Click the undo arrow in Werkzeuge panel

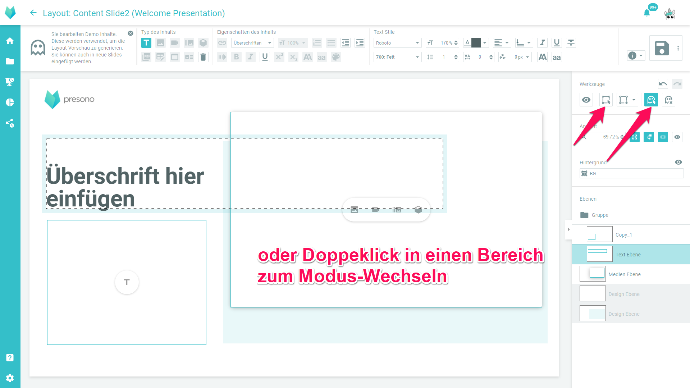point(663,84)
